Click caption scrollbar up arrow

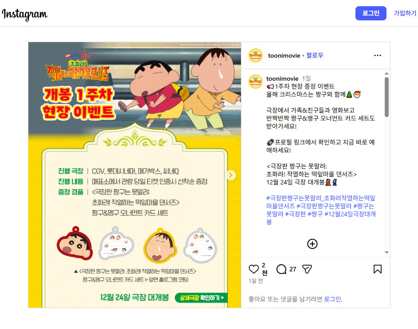point(386,73)
